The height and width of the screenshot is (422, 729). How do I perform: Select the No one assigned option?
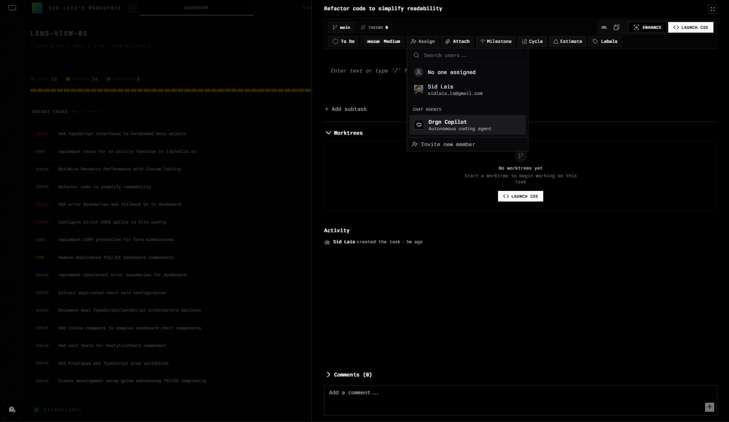[468, 72]
